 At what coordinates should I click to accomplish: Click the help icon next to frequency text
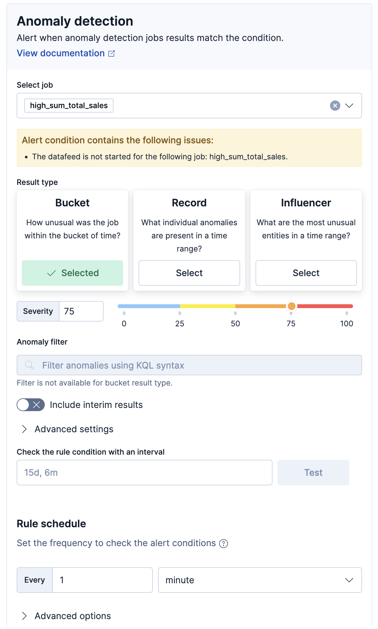click(x=224, y=543)
